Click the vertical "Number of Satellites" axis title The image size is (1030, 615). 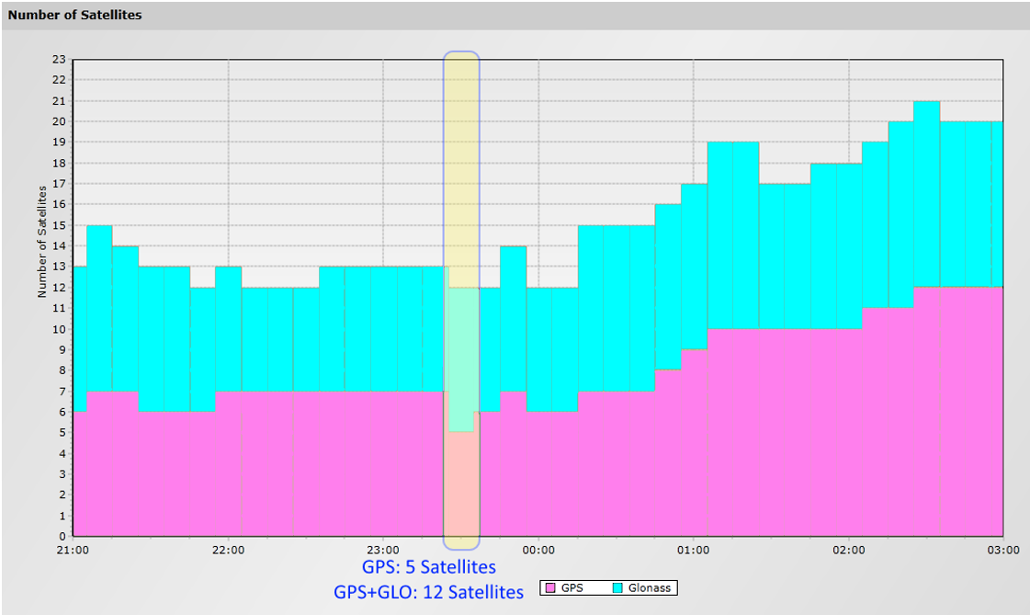(42, 242)
